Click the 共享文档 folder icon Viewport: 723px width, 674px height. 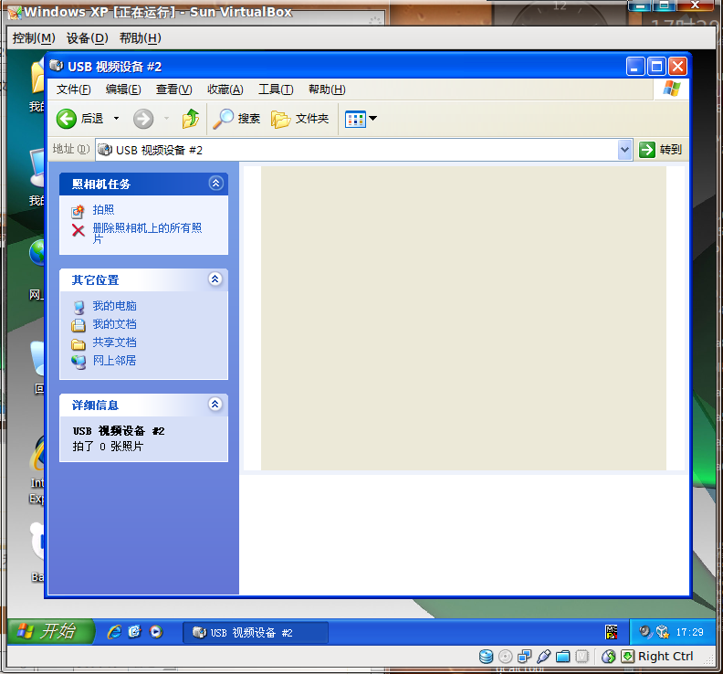pyautogui.click(x=79, y=344)
